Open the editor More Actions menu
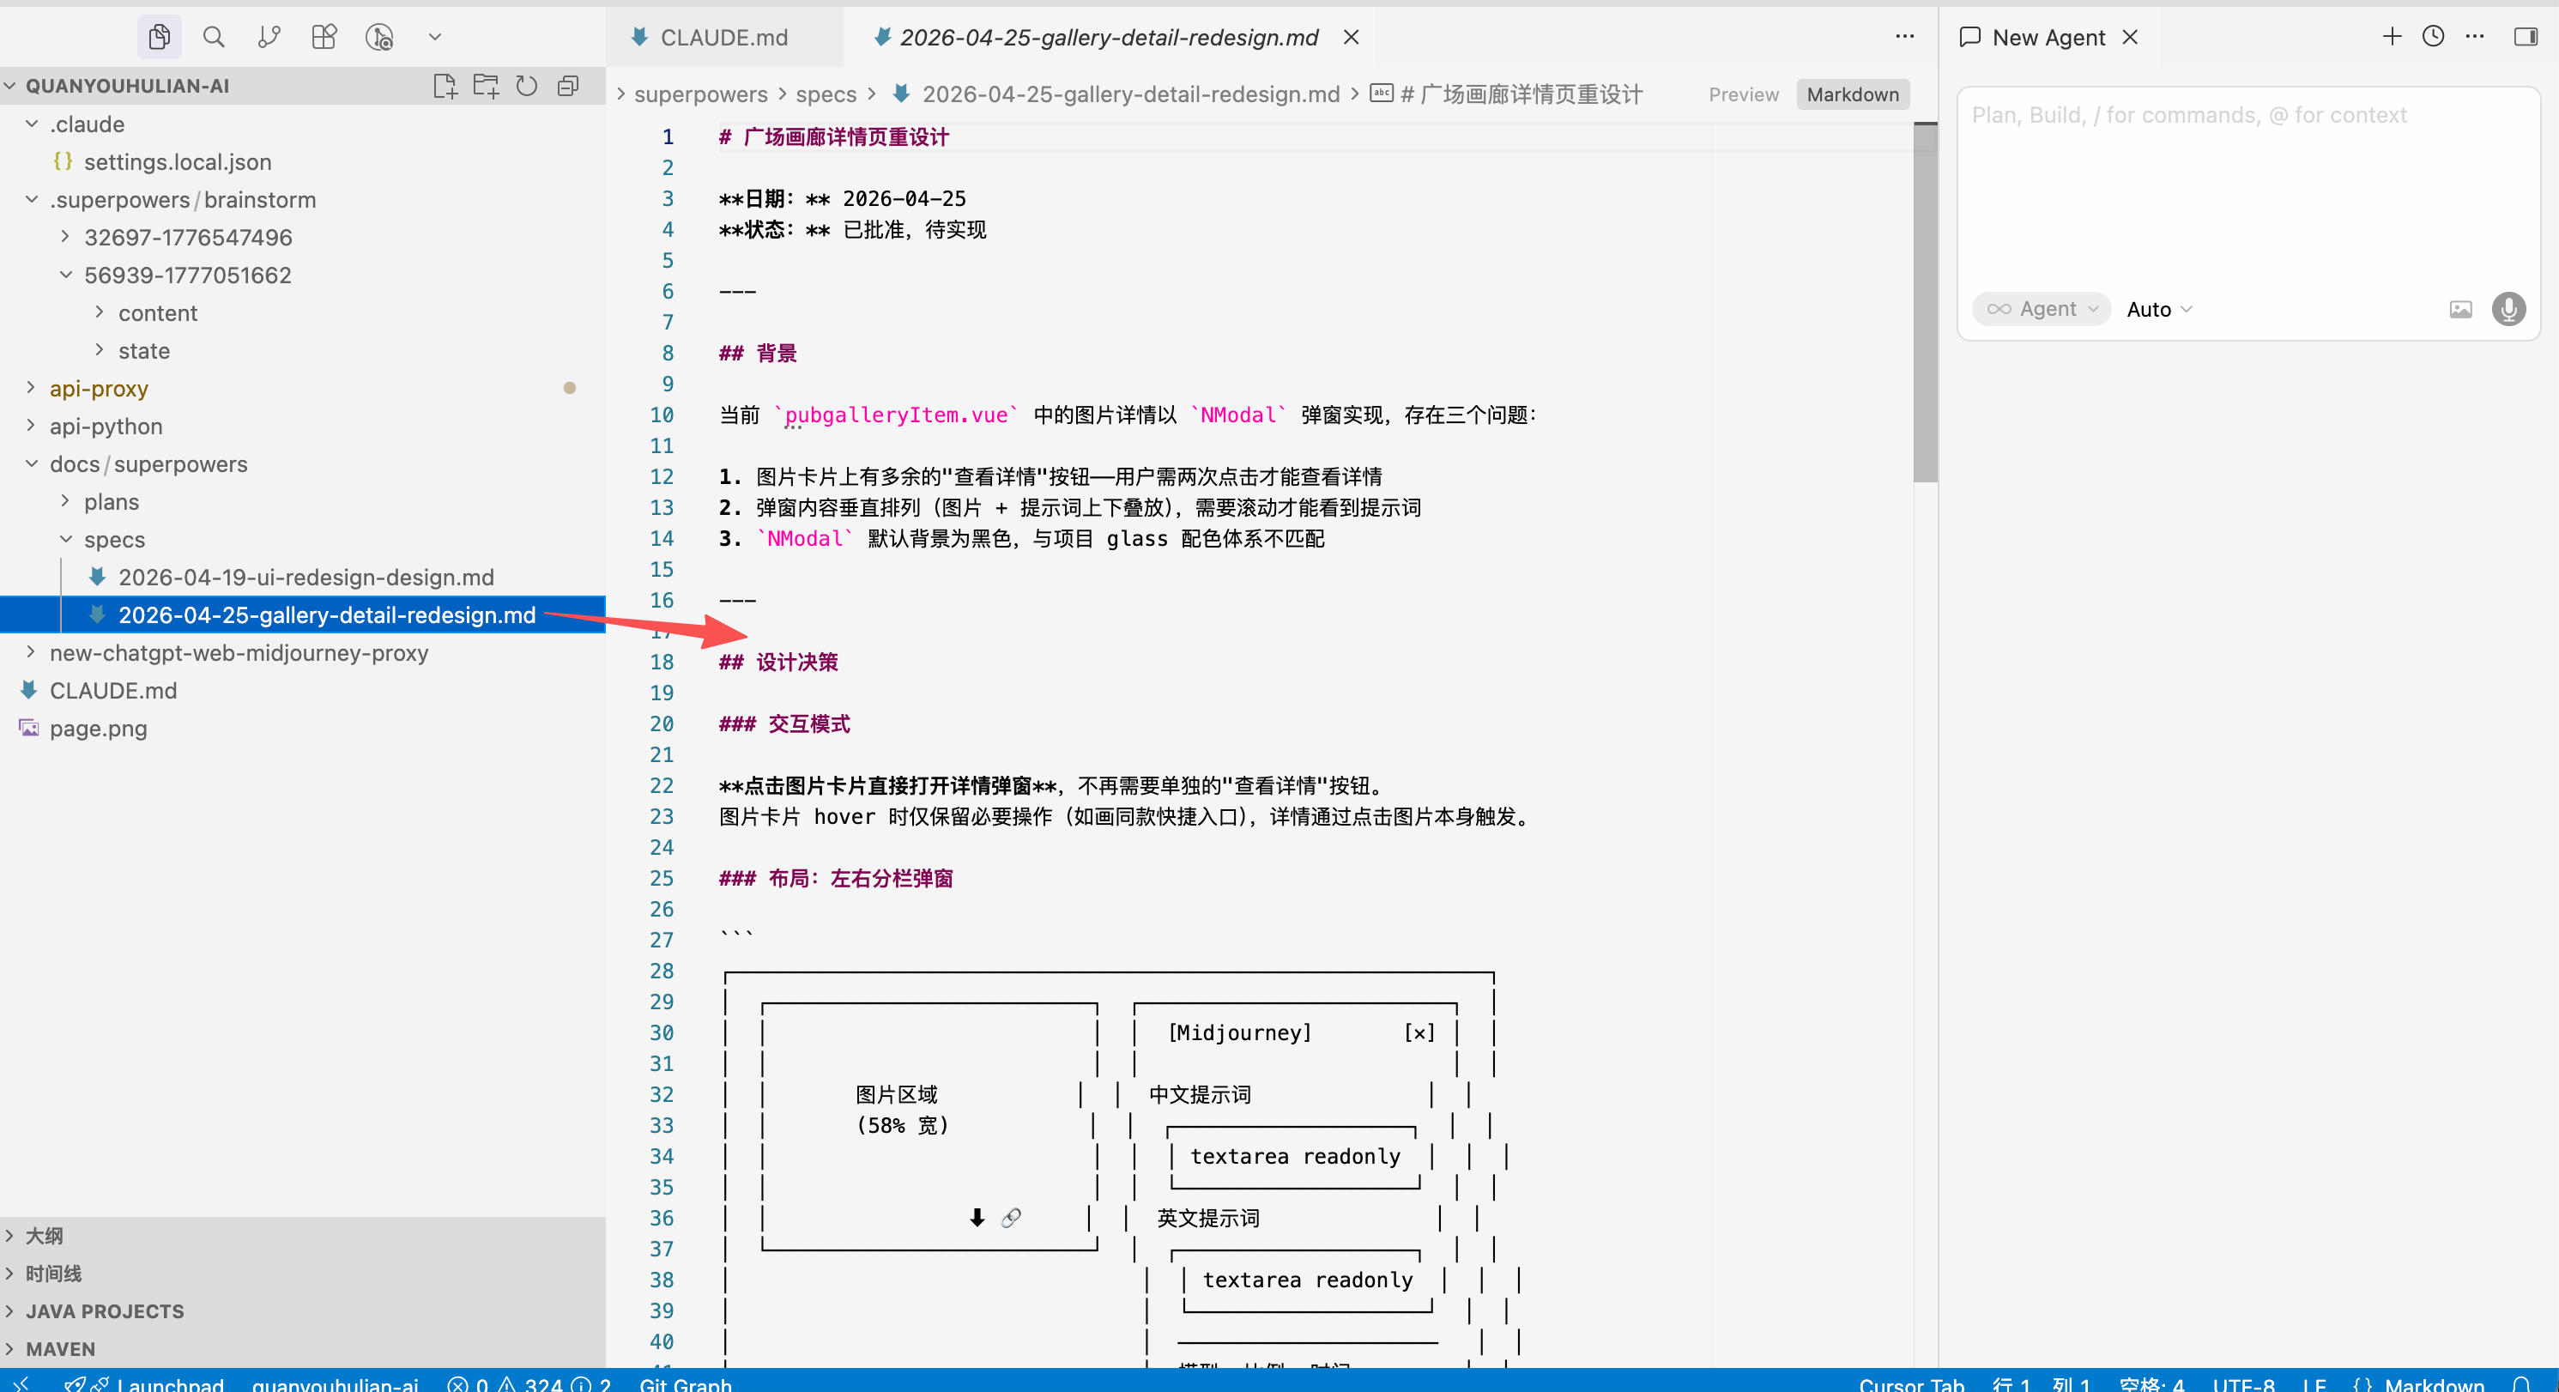The image size is (2559, 1392). 1904,37
